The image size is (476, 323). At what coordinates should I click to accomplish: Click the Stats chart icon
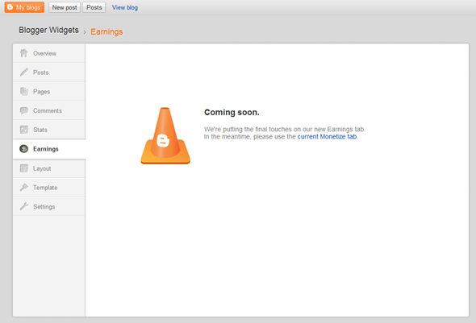pos(24,130)
